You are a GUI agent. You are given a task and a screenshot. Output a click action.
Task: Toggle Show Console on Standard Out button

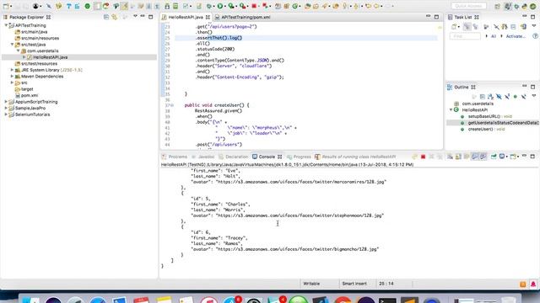(x=475, y=157)
